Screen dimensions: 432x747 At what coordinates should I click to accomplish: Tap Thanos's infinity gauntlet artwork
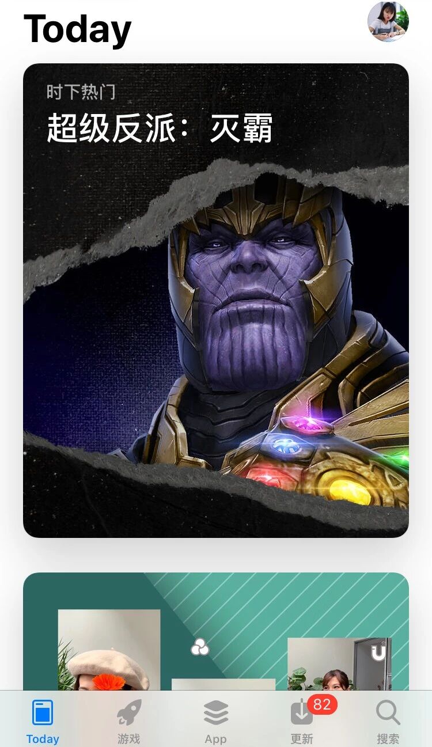point(325,458)
